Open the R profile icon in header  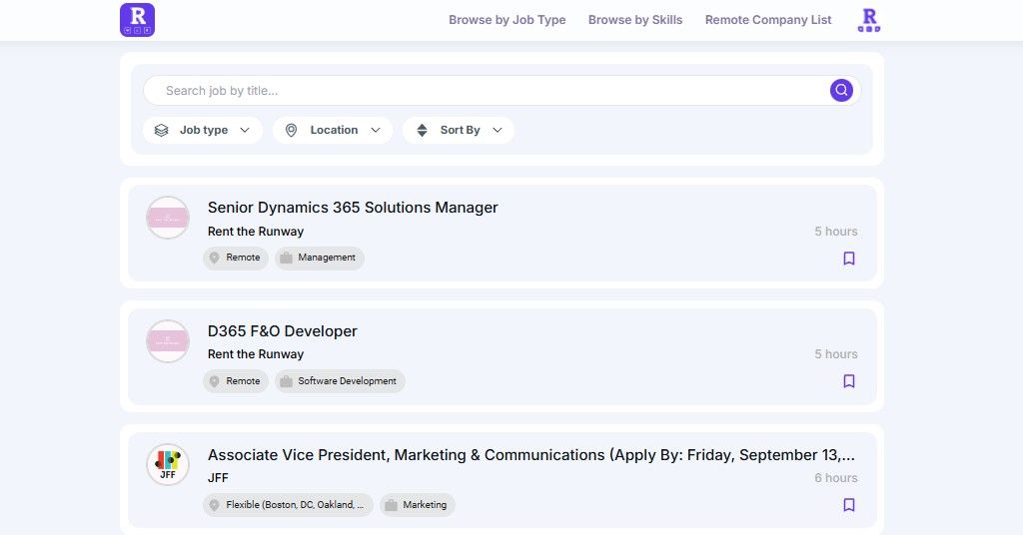869,20
